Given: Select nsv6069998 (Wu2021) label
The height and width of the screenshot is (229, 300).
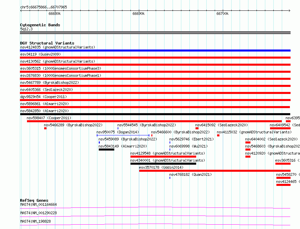Looking at the screenshot, I should 188,146.
